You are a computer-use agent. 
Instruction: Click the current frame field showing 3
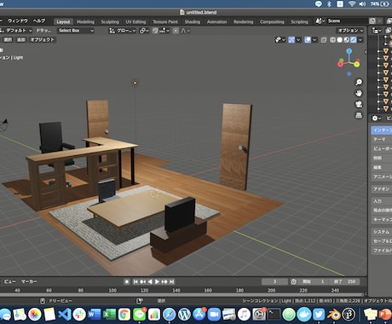274,281
